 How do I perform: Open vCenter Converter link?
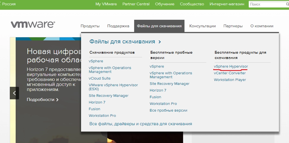[230, 73]
